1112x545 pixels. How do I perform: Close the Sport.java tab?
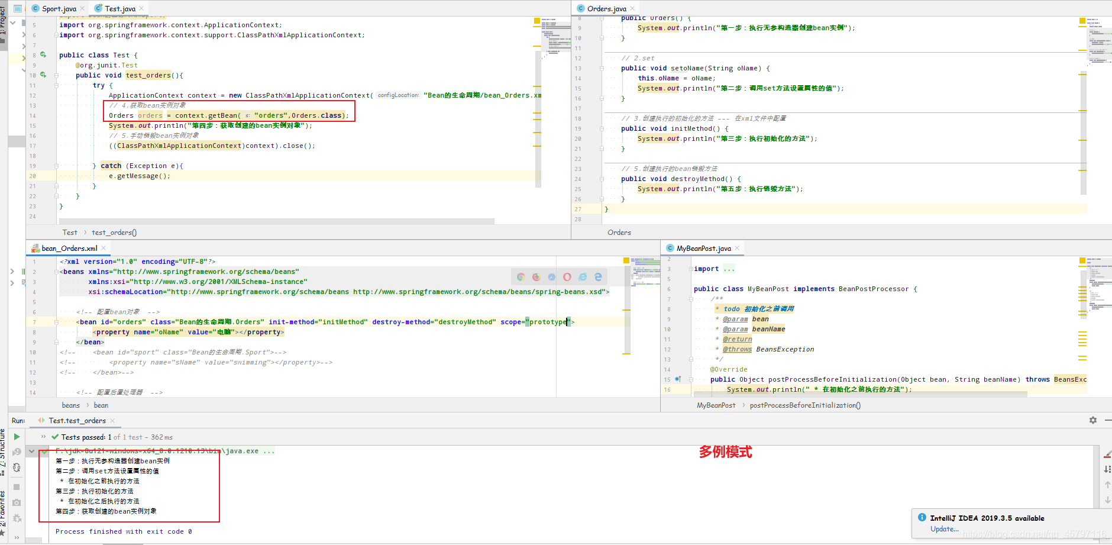[x=82, y=8]
